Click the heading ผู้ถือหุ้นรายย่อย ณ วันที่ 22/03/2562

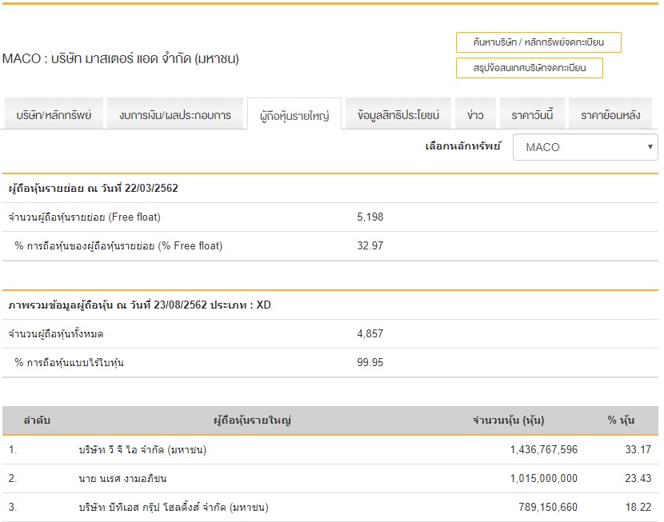[x=93, y=188]
